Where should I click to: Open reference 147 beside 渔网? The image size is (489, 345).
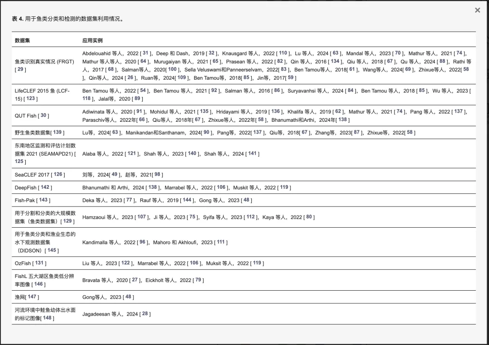point(32,297)
